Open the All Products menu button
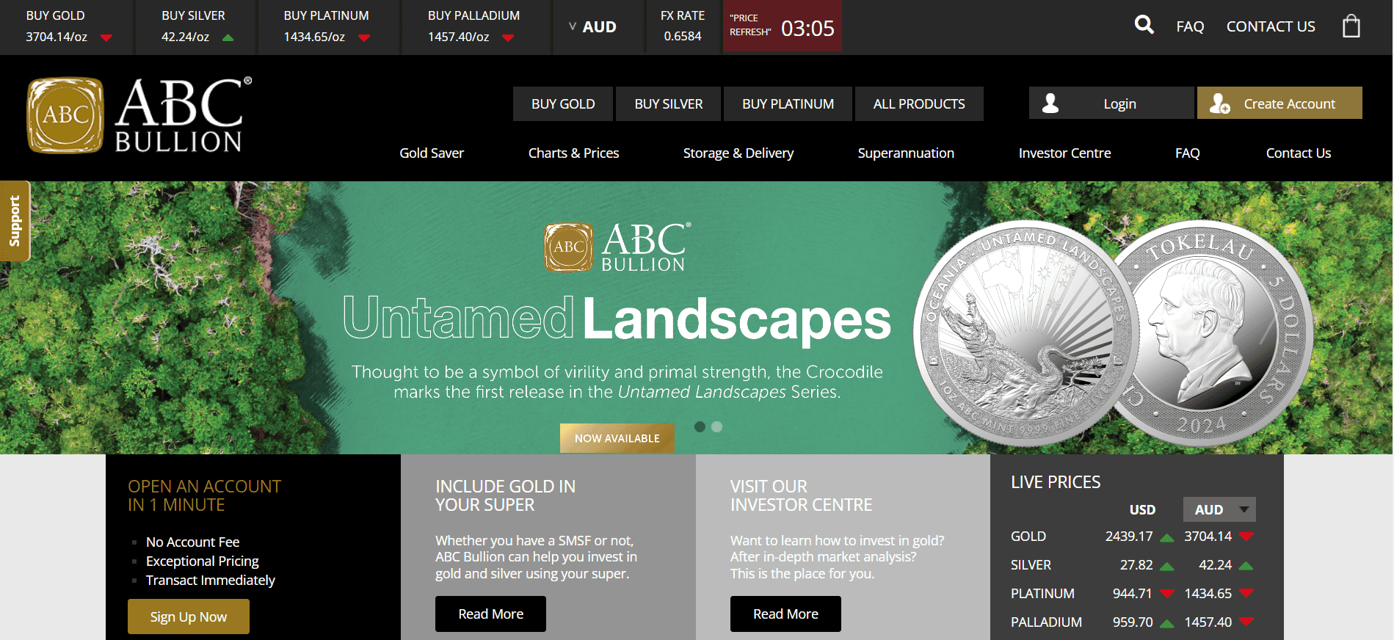The width and height of the screenshot is (1394, 640). tap(919, 103)
